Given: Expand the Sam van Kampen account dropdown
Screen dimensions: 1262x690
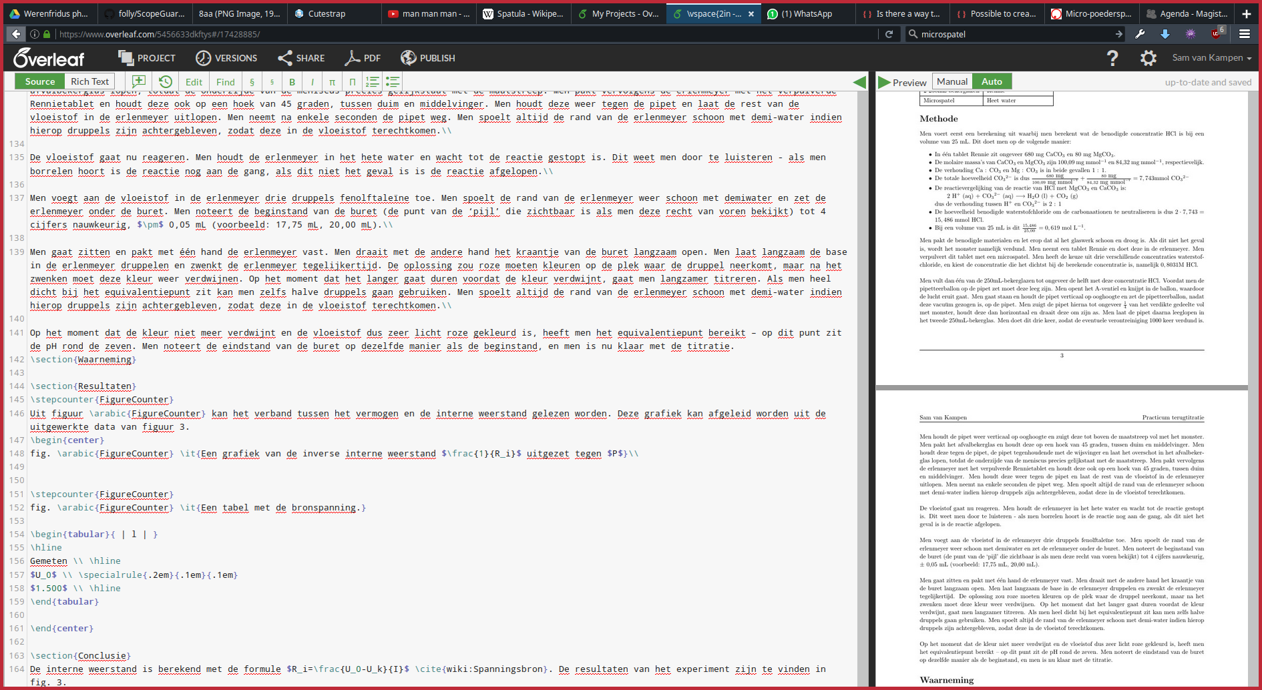Looking at the screenshot, I should click(1211, 58).
